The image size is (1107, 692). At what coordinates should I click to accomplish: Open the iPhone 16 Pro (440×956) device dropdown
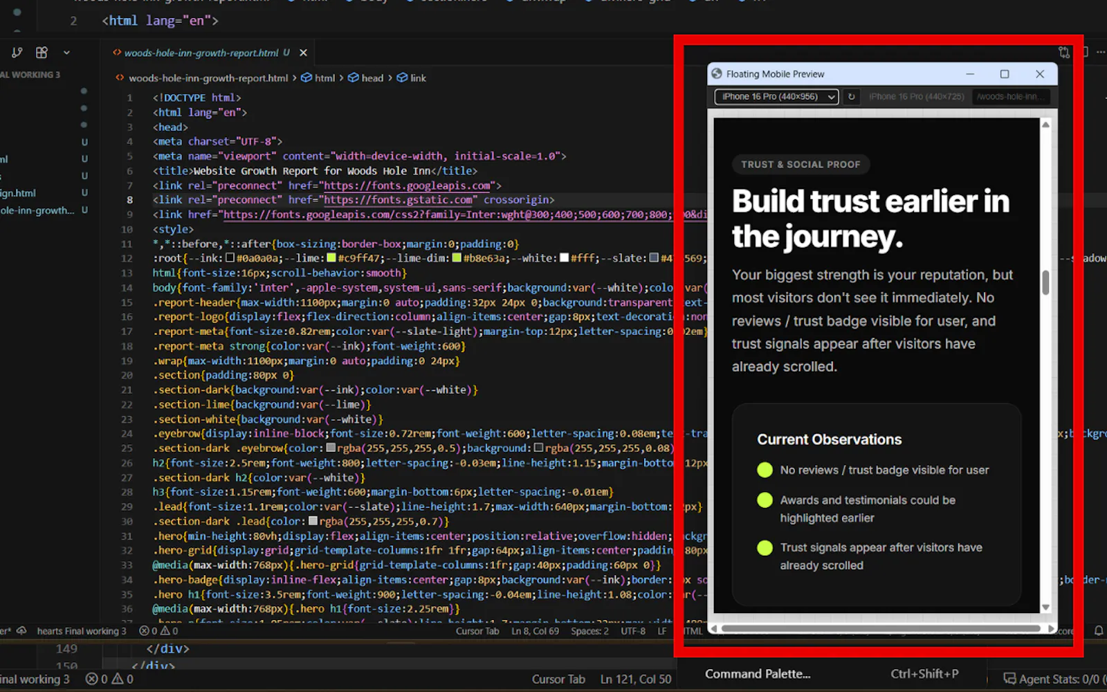[x=776, y=97]
